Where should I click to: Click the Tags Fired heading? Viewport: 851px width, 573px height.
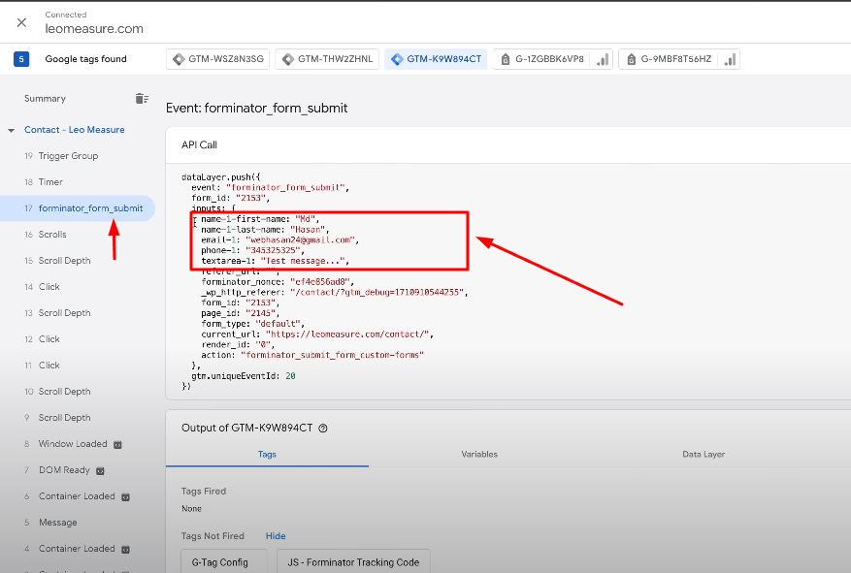pos(204,492)
